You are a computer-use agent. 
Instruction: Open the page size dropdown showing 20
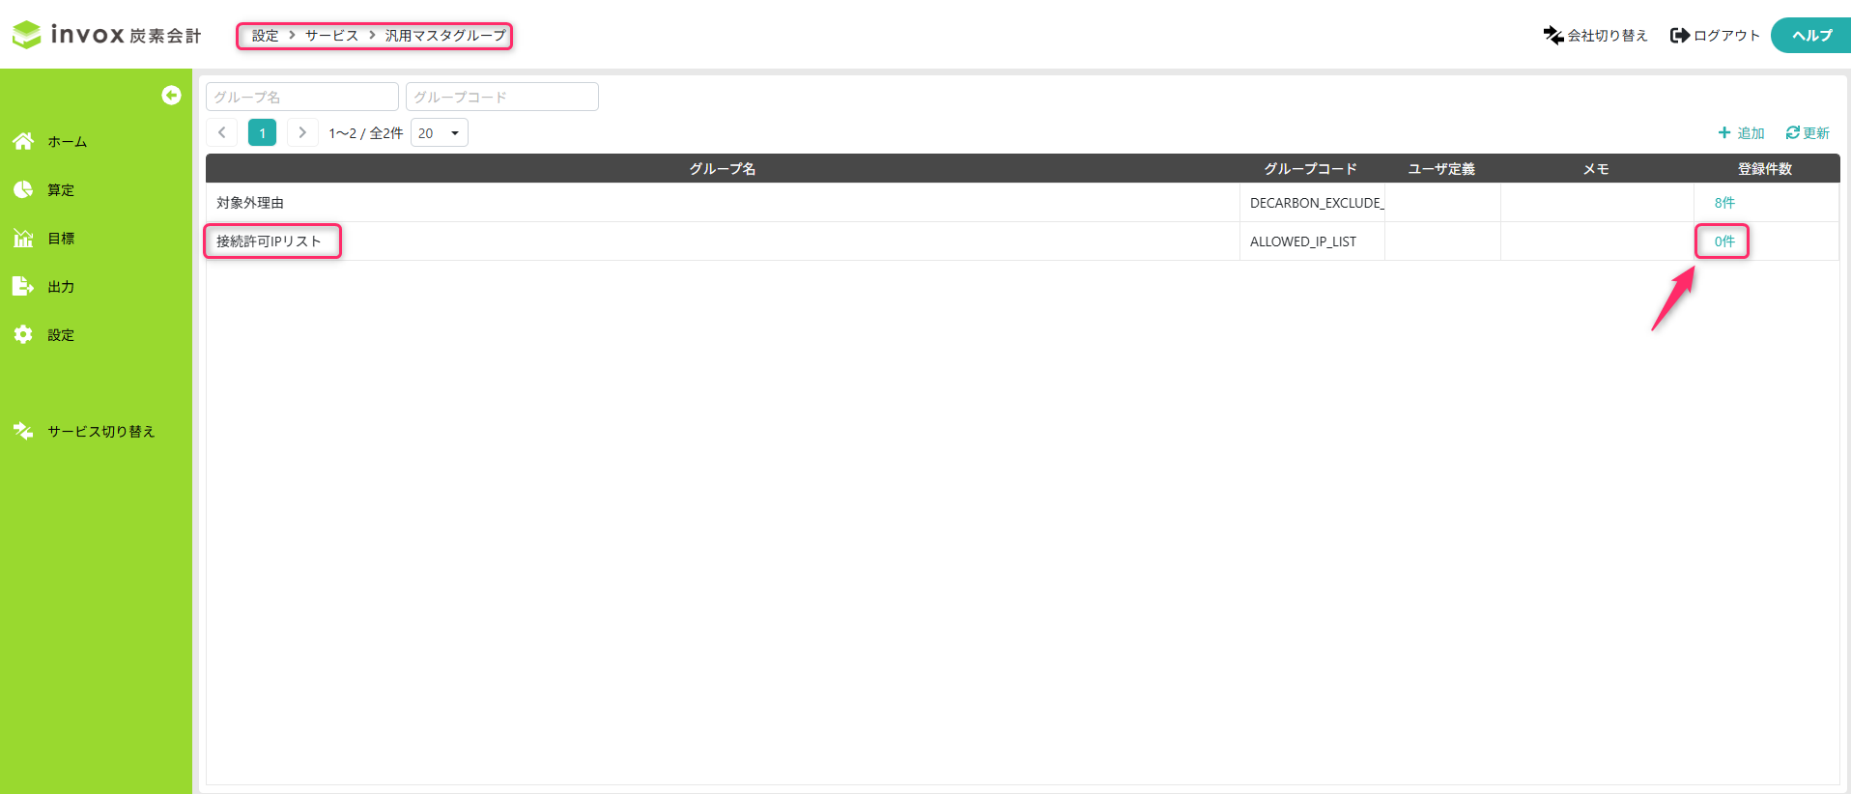click(440, 132)
